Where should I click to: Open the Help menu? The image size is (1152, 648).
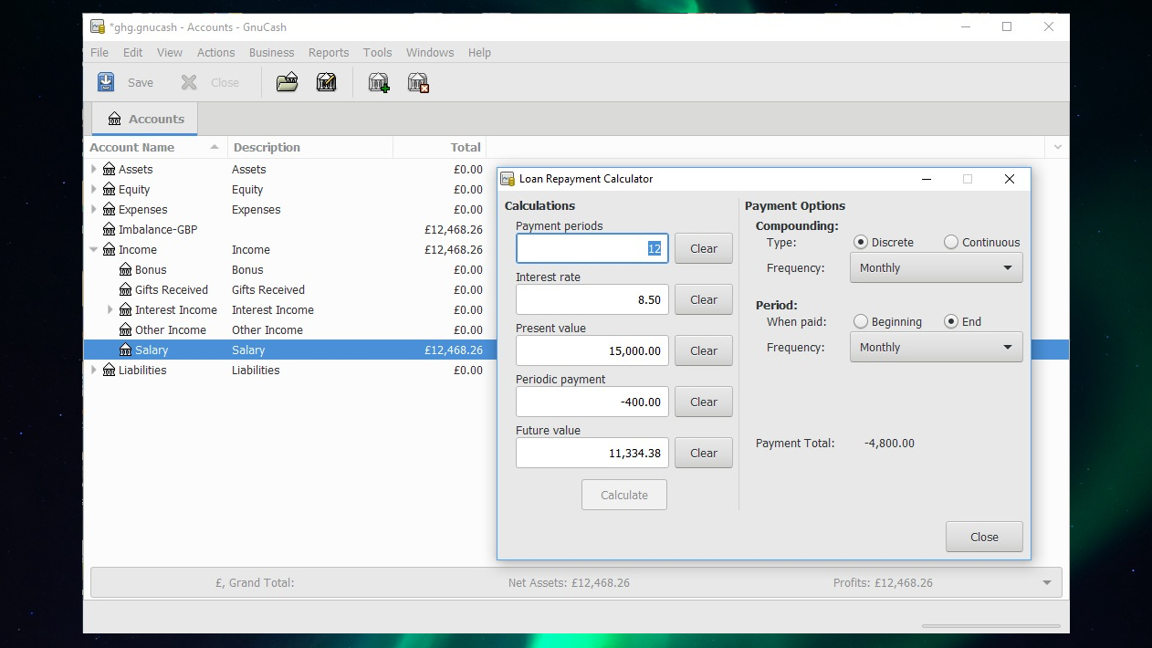(479, 52)
